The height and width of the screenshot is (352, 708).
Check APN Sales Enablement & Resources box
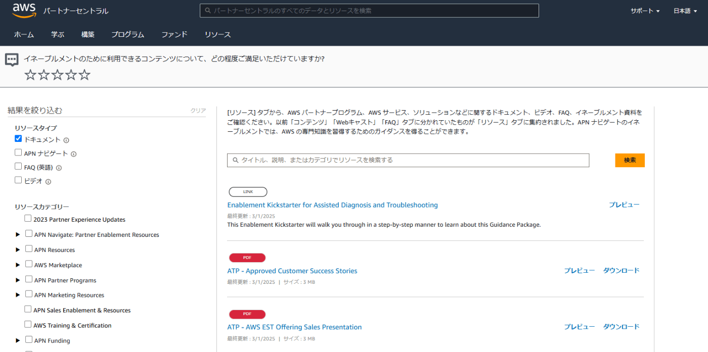[28, 309]
